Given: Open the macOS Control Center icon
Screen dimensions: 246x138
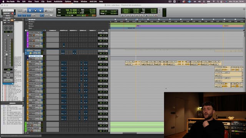Looking at the screenshot, I should (221, 2).
